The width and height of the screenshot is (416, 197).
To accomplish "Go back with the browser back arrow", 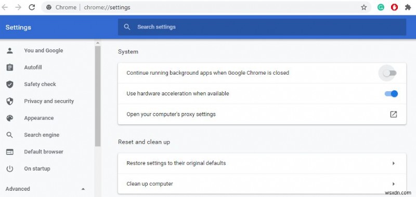I will [x=5, y=7].
